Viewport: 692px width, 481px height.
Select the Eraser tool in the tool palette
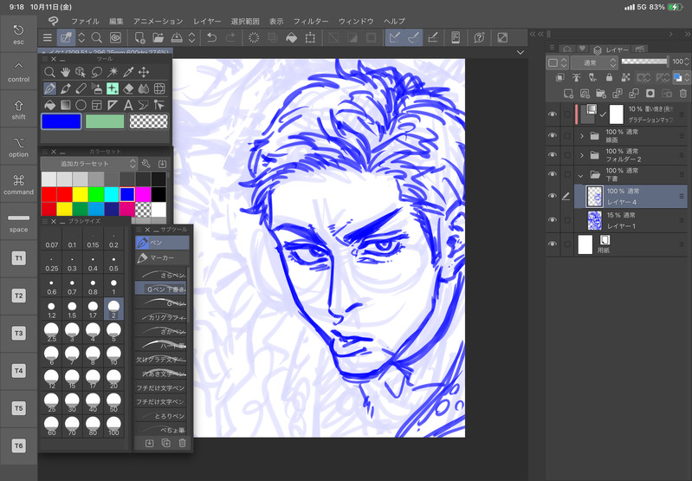coord(129,88)
